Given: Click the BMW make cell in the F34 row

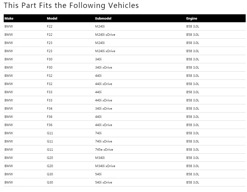Looking at the screenshot, I should click(9, 109).
